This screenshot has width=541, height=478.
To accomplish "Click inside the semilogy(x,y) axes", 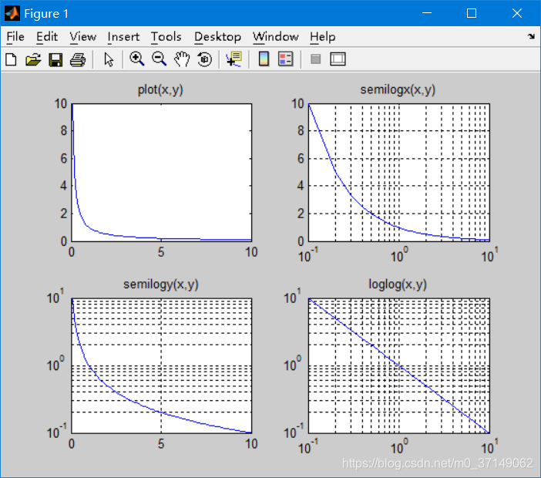I will pyautogui.click(x=162, y=366).
